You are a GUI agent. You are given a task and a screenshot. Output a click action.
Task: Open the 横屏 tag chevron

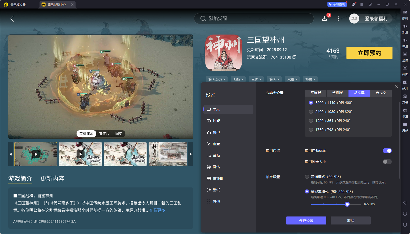310,79
